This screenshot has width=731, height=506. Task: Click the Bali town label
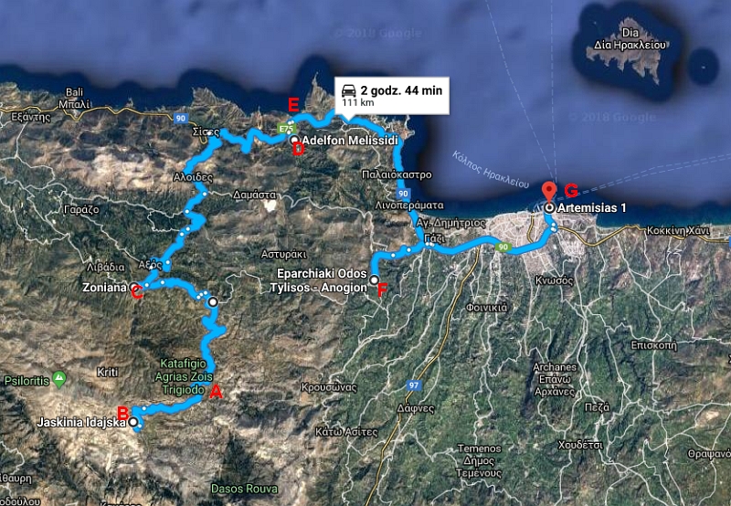(x=75, y=91)
